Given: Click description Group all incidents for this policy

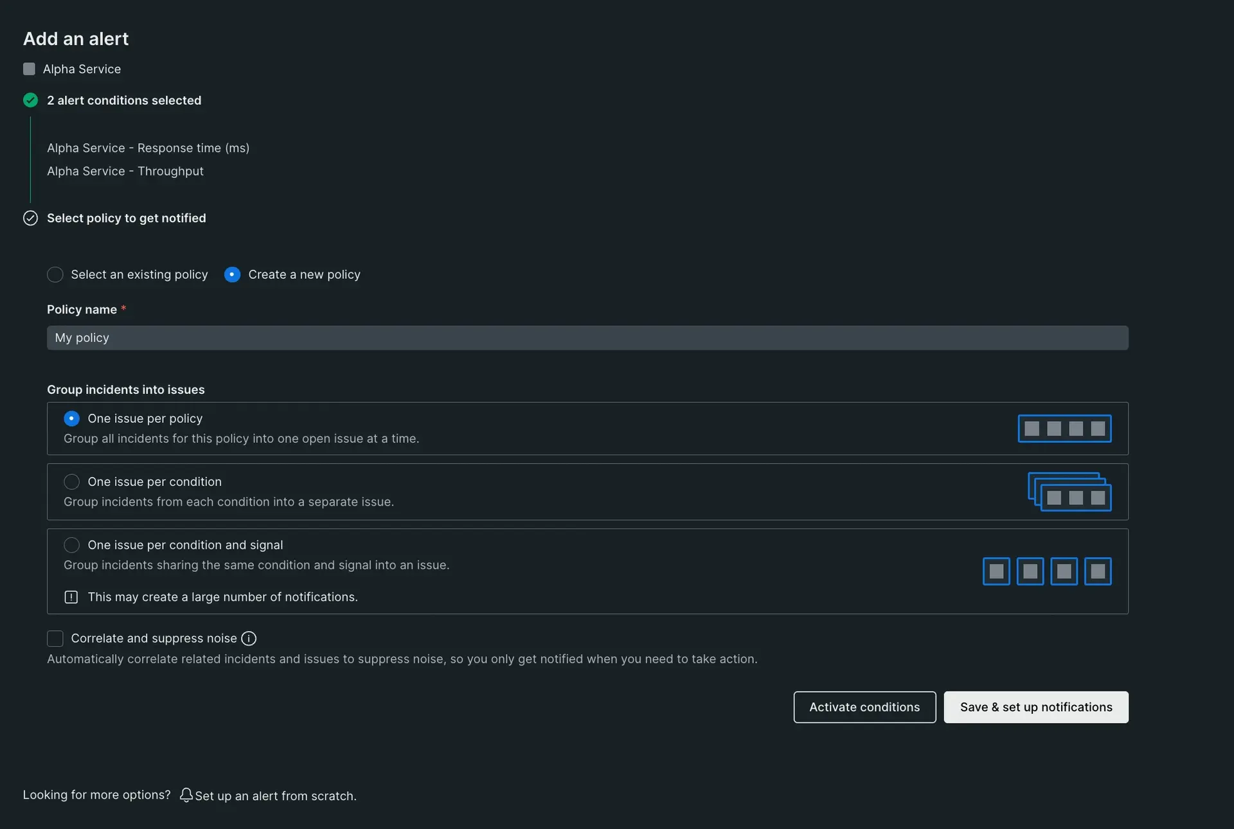Looking at the screenshot, I should [x=241, y=438].
